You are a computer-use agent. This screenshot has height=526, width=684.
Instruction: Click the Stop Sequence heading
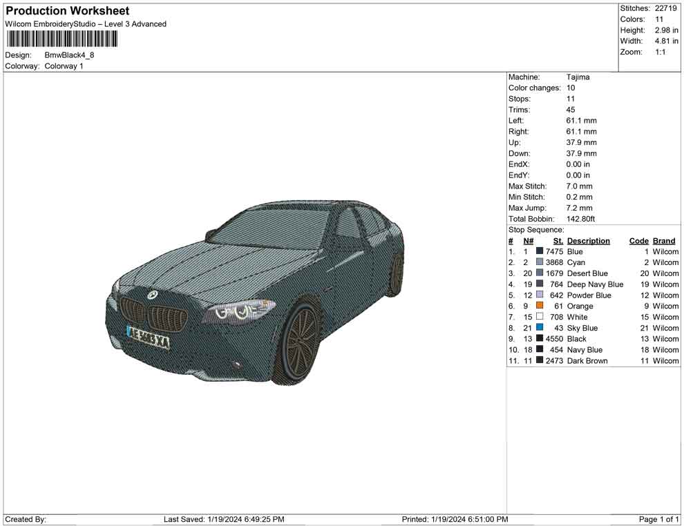(x=536, y=230)
